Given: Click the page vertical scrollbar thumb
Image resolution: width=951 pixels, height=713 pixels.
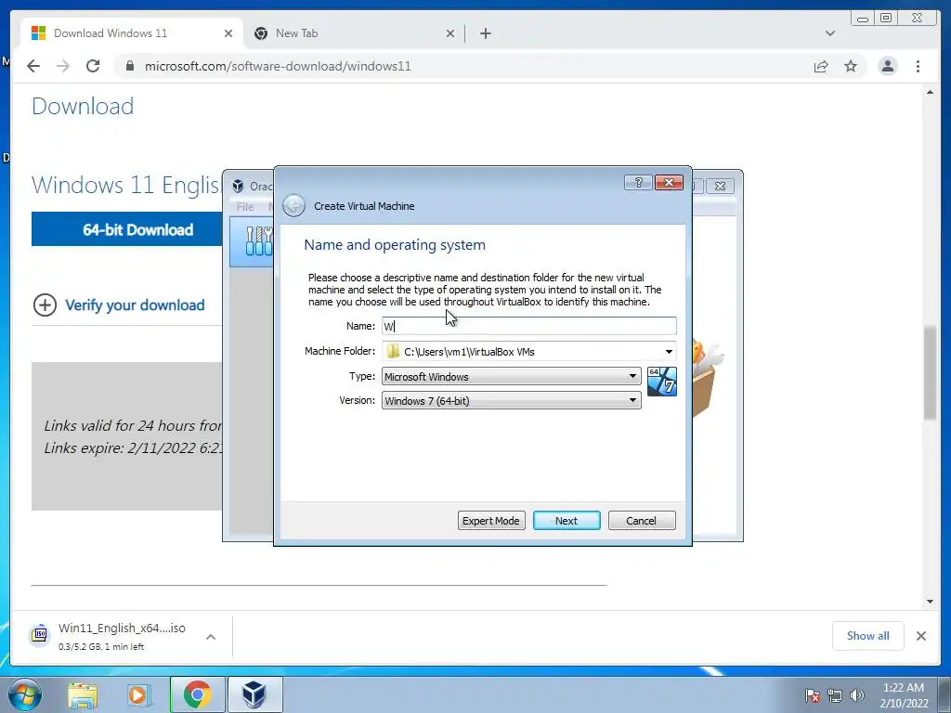Looking at the screenshot, I should click(x=930, y=373).
